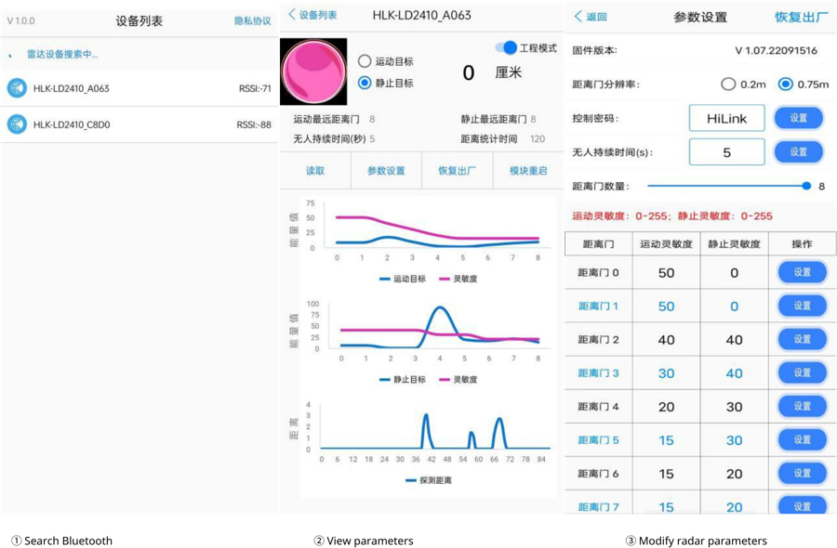
Task: Choose 0.2m distance gate resolution
Action: point(728,85)
